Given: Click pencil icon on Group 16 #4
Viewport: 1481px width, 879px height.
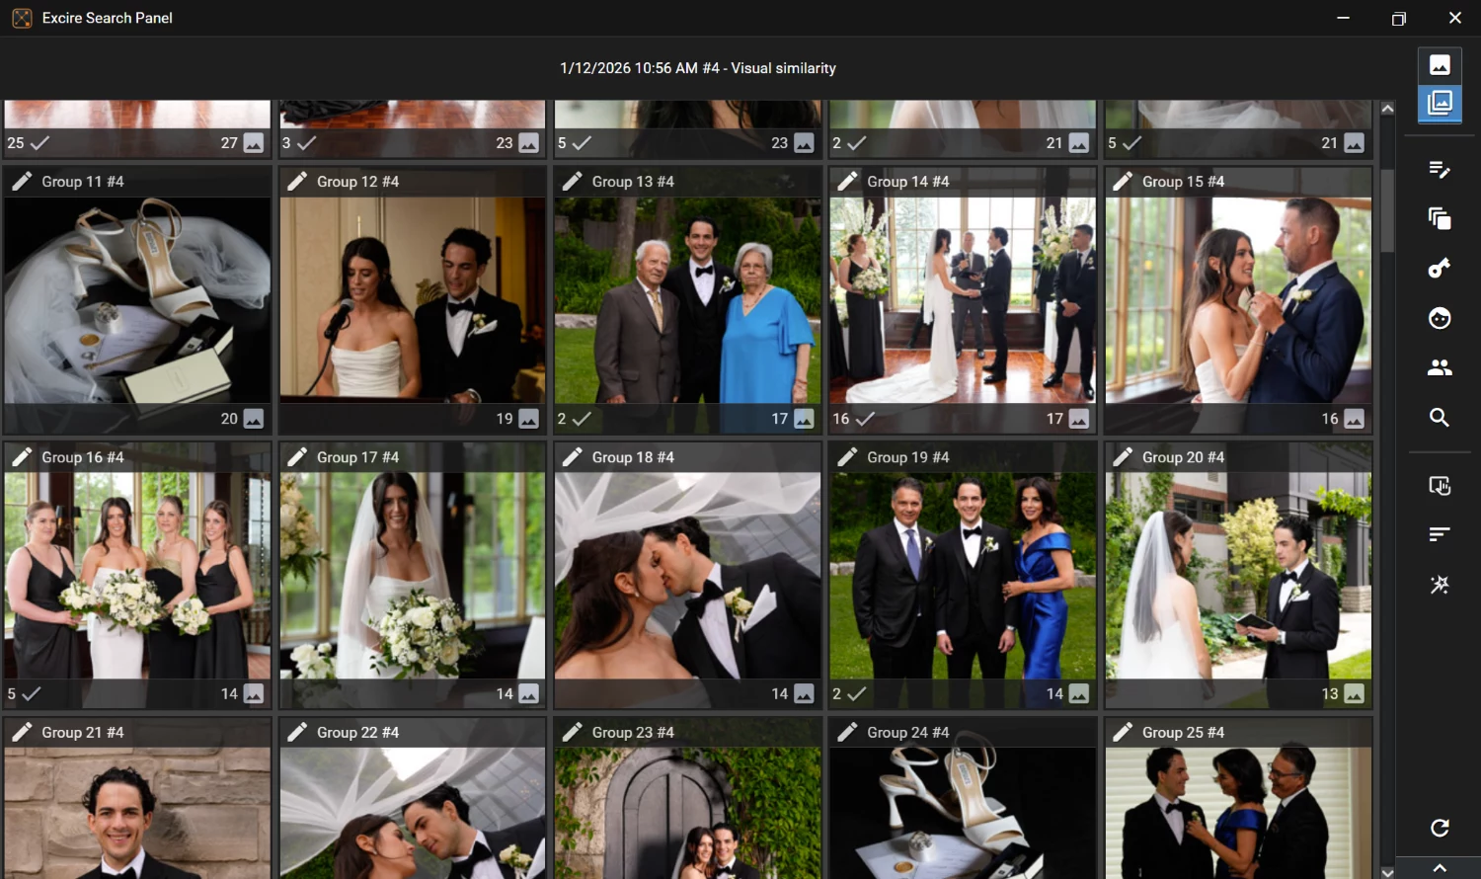Looking at the screenshot, I should tap(22, 457).
